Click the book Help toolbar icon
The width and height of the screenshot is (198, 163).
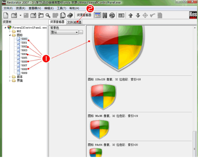tap(70, 15)
